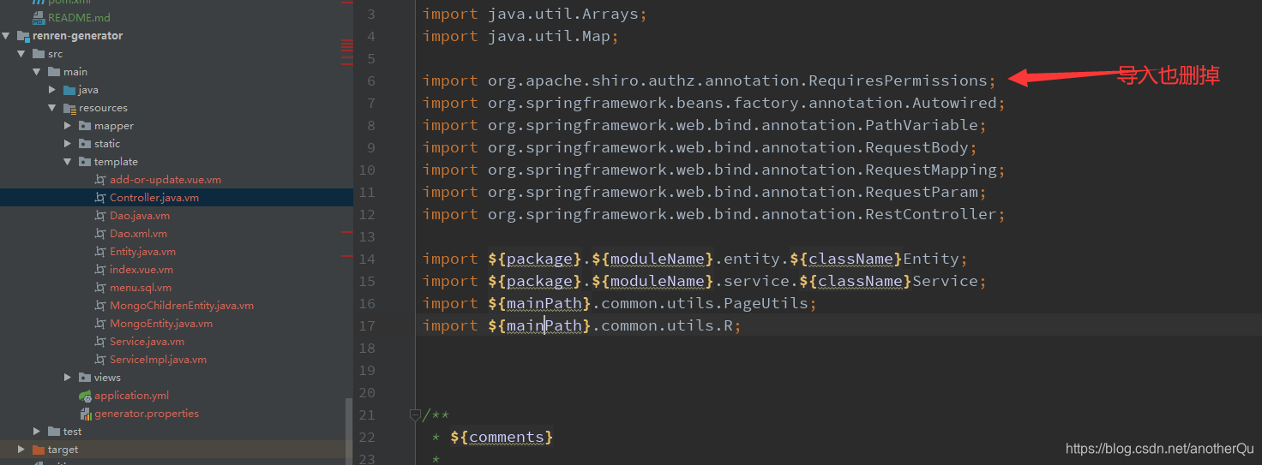Collapse the resources folder arrow

(x=52, y=108)
